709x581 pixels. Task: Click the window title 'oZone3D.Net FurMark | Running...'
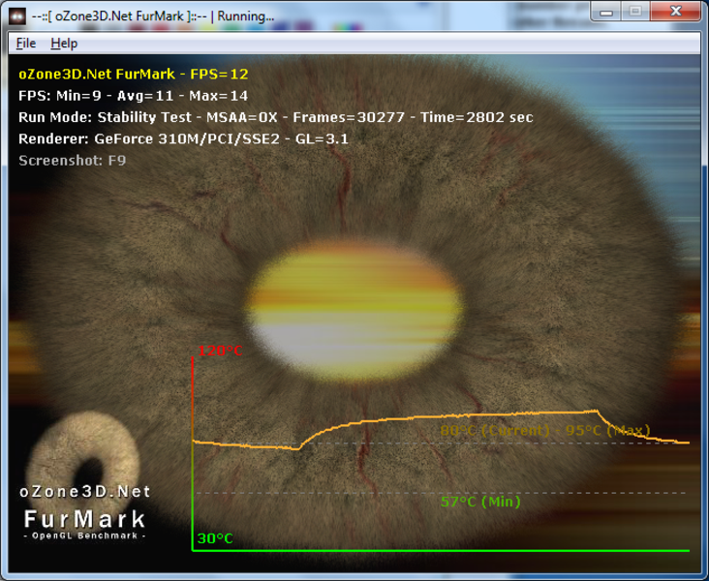tap(153, 16)
